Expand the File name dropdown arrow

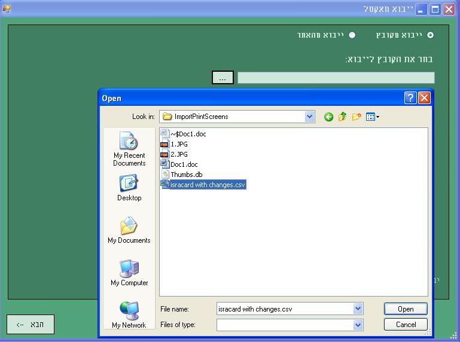[x=358, y=309]
